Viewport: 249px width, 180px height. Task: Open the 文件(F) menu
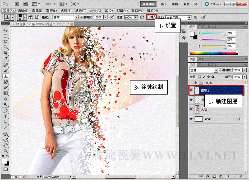9,10
